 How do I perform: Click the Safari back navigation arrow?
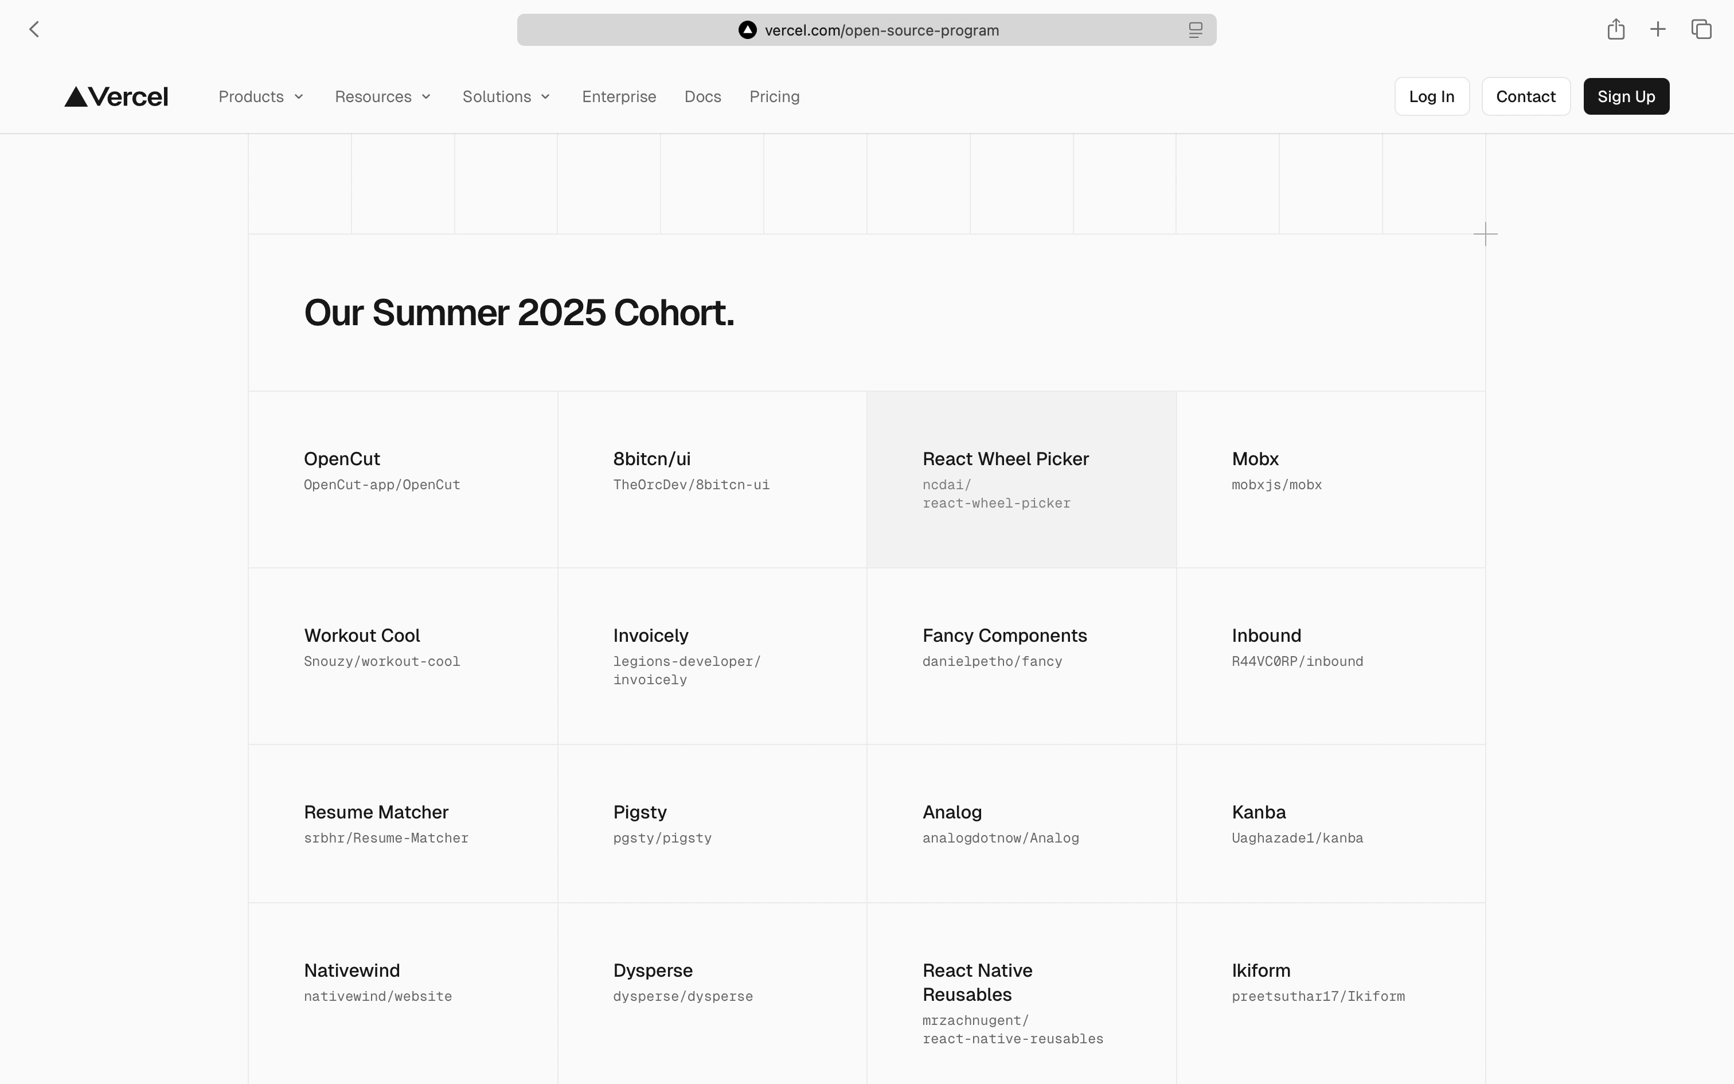click(x=35, y=29)
